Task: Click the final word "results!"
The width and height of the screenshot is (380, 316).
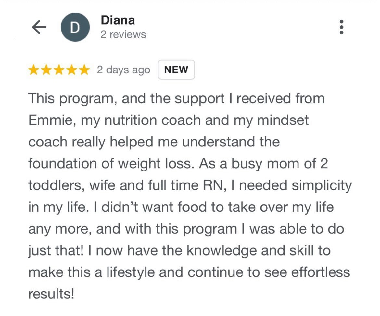Action: (x=51, y=294)
